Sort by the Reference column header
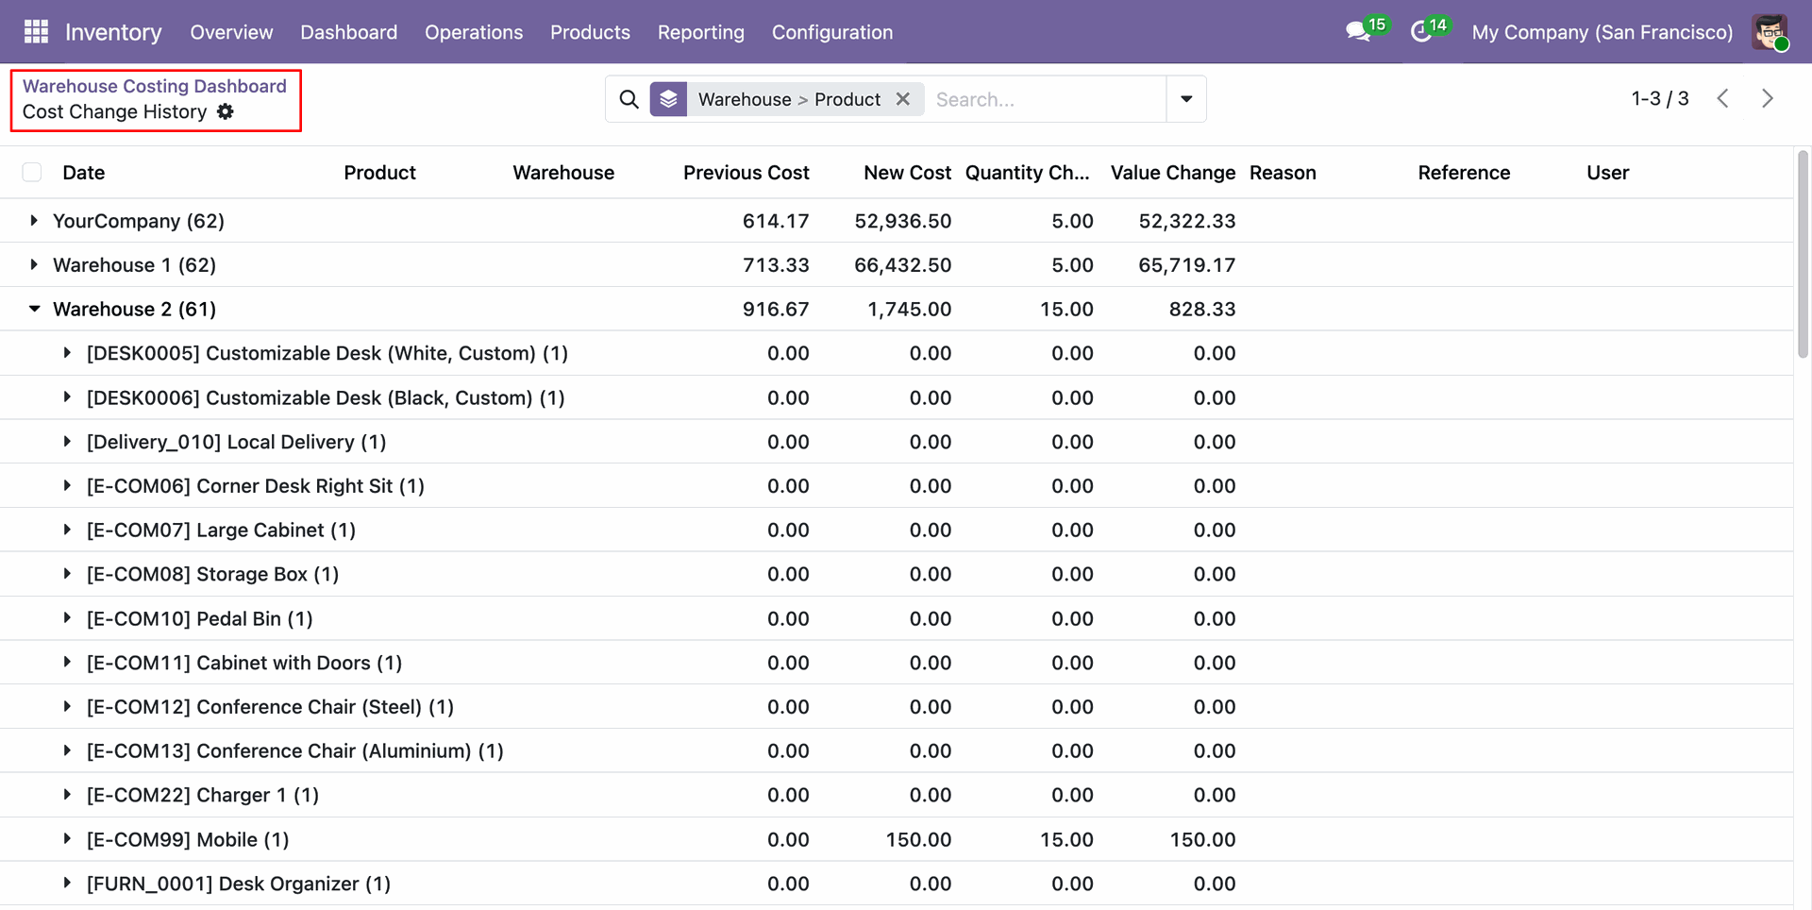This screenshot has height=910, width=1812. [x=1464, y=173]
